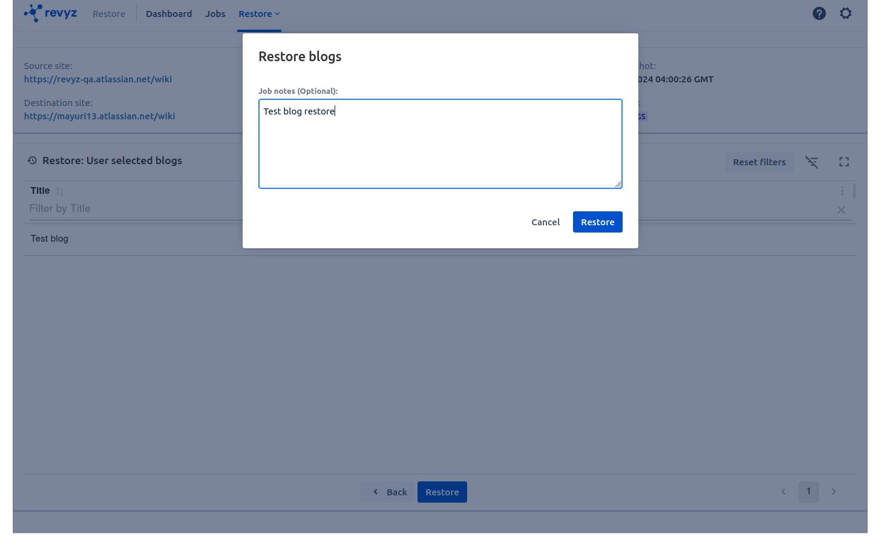The width and height of the screenshot is (881, 545).
Task: Click the restore history icon beside heading
Action: [x=33, y=160]
